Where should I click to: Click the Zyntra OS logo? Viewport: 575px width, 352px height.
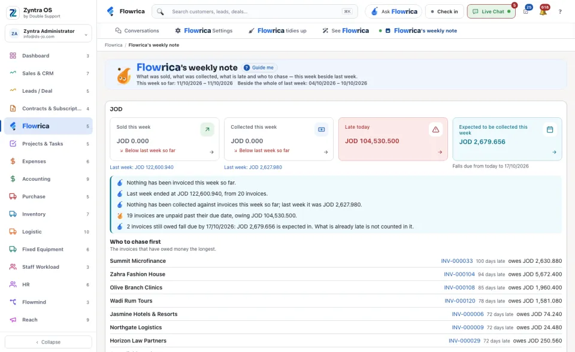13,13
